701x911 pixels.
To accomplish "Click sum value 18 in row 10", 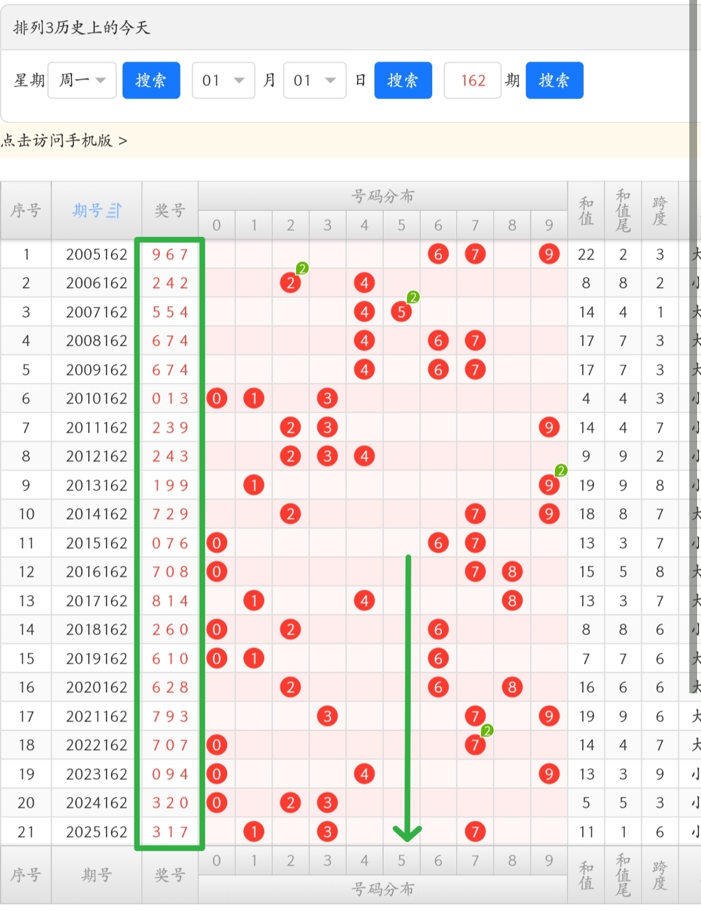I will pyautogui.click(x=586, y=514).
